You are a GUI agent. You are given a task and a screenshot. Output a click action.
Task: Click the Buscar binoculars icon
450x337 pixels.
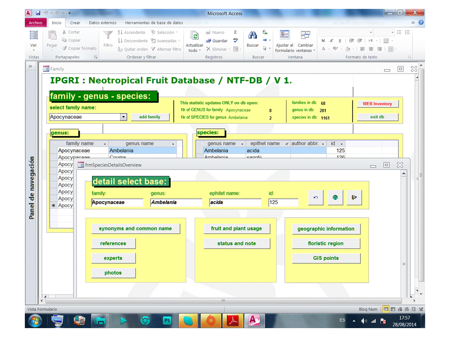coord(253,35)
